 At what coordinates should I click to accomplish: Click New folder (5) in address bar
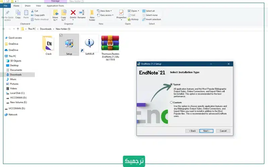[63, 29]
